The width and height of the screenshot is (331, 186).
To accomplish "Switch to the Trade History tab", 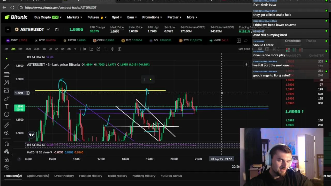I will [x=117, y=176].
